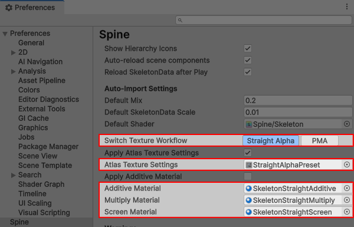The image size is (354, 227).
Task: Open object picker for Additive Material
Action: 347,188
